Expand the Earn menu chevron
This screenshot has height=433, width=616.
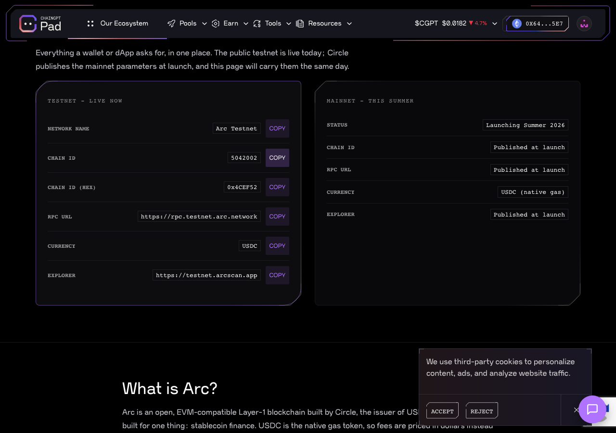[x=246, y=24]
